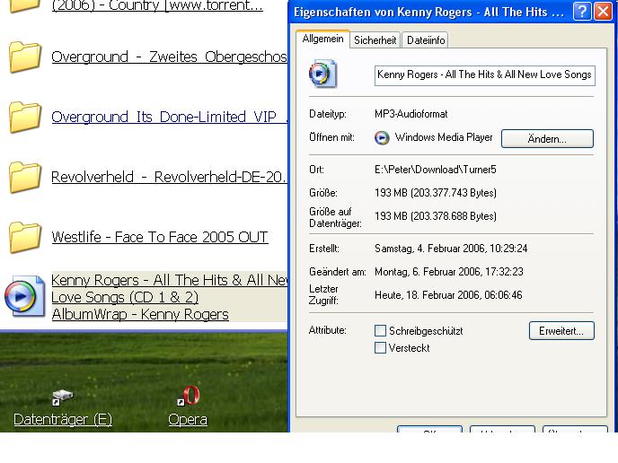Select the Westlife Face To Face folder icon

[25, 238]
